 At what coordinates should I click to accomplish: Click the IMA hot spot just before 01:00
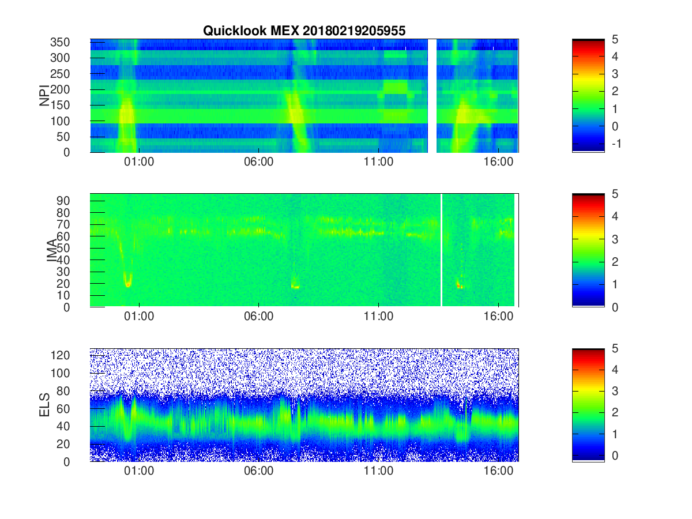128,283
